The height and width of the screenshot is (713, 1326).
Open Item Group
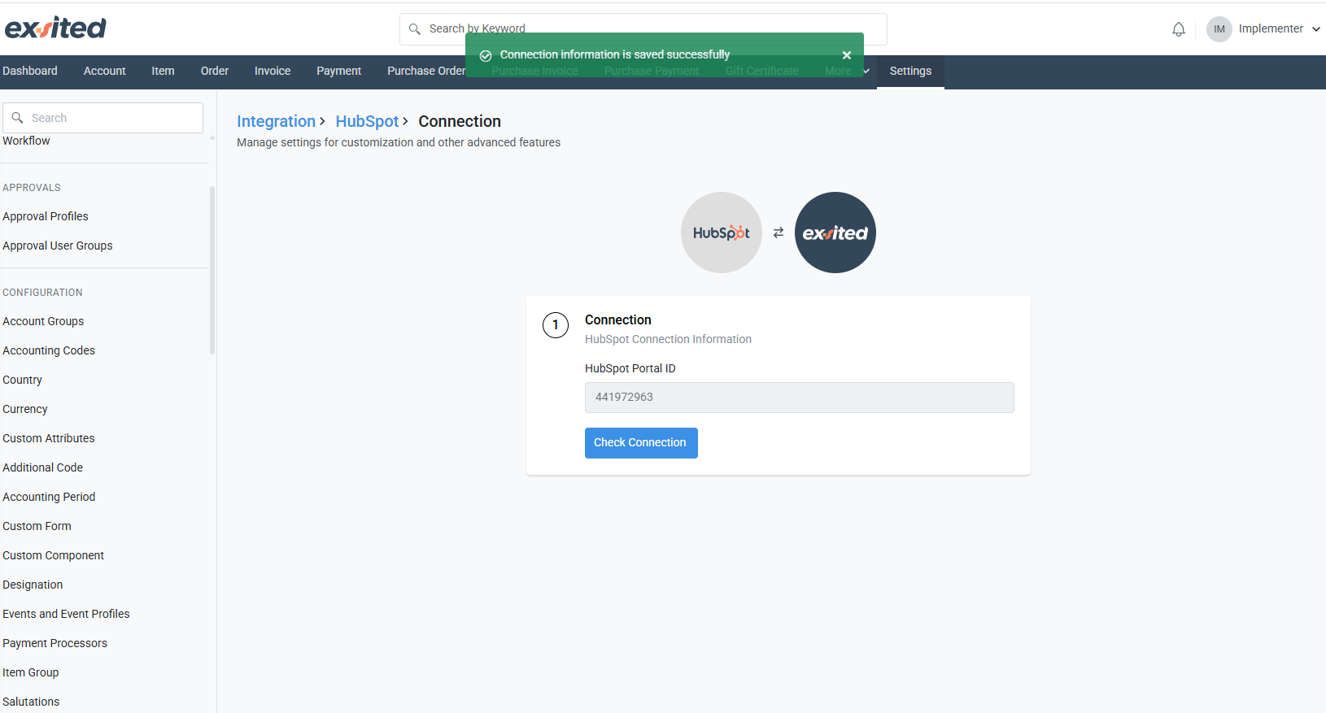point(31,672)
